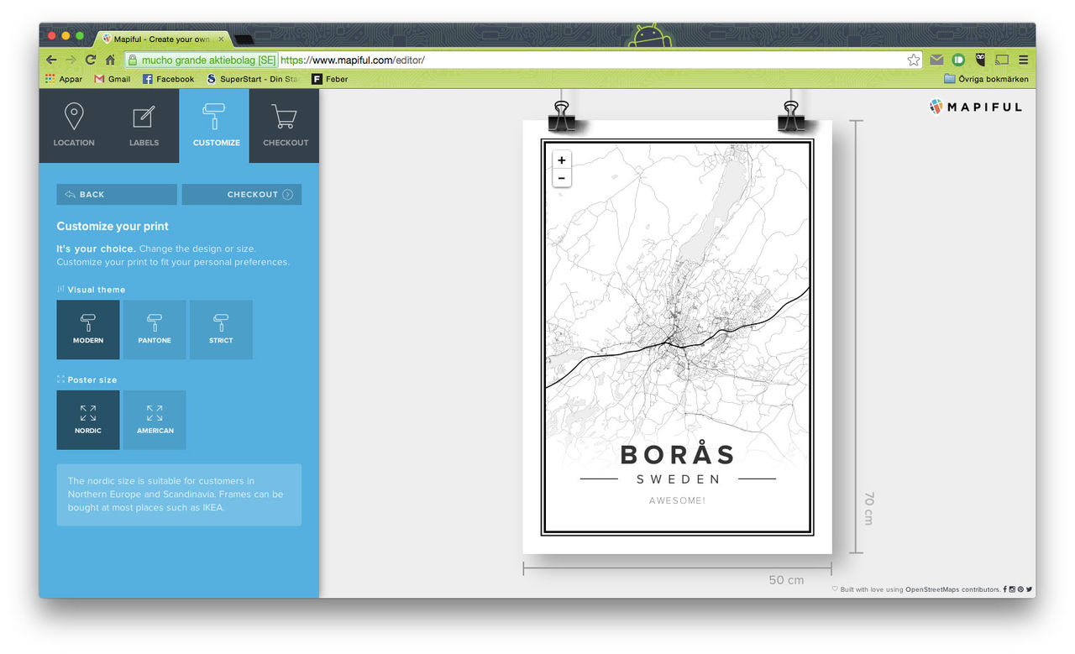
Task: Bookmark page with star icon
Action: [913, 60]
